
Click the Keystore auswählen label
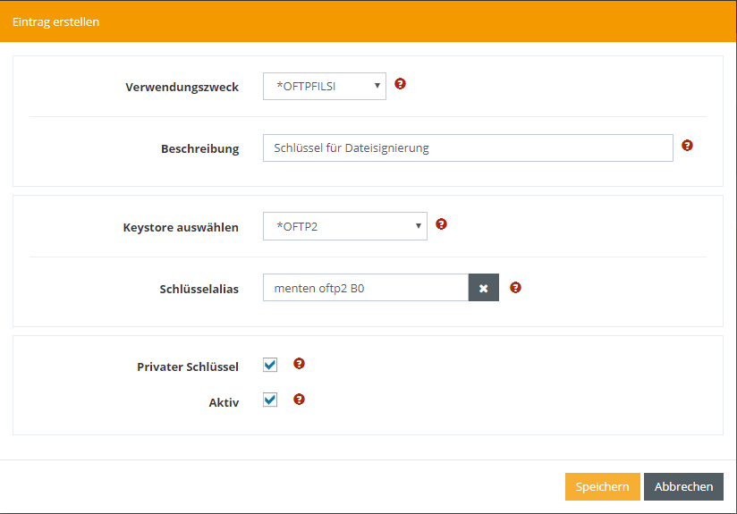point(181,228)
